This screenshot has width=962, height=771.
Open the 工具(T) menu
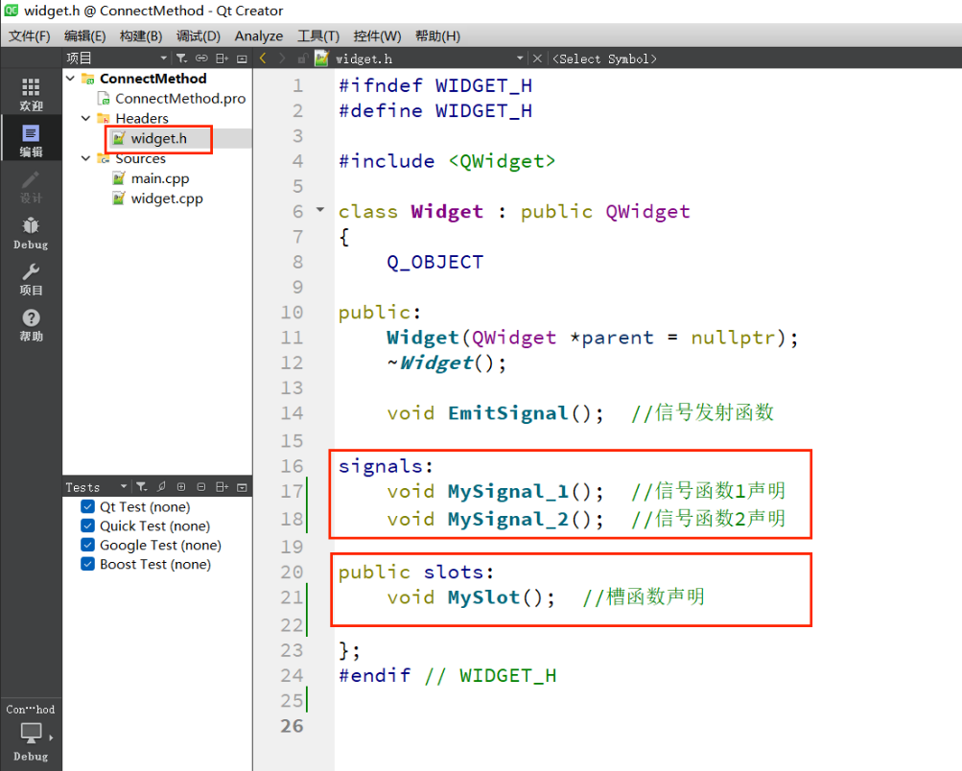click(318, 36)
